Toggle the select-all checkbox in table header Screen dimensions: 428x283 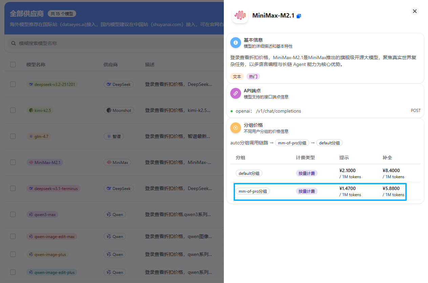point(13,65)
